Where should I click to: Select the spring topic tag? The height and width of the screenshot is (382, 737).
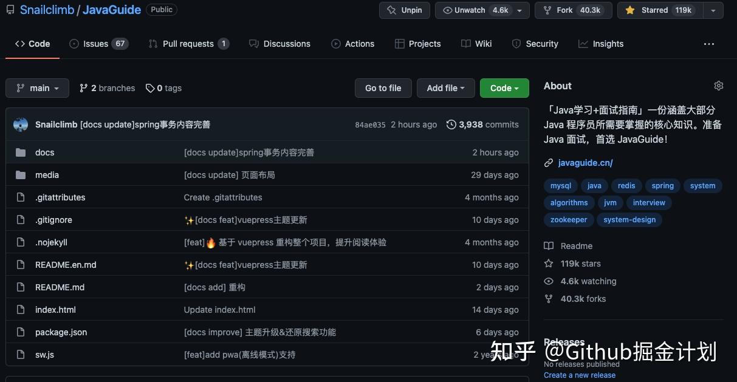tap(662, 185)
